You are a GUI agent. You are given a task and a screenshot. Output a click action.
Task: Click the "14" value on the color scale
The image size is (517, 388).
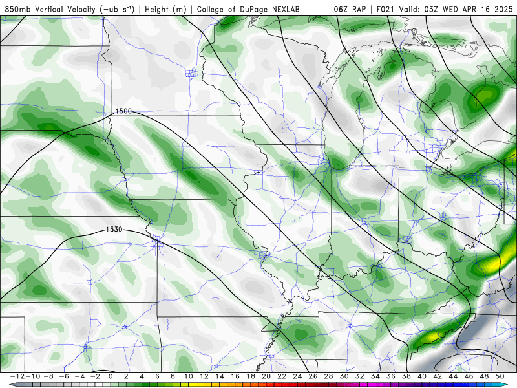(x=220, y=376)
